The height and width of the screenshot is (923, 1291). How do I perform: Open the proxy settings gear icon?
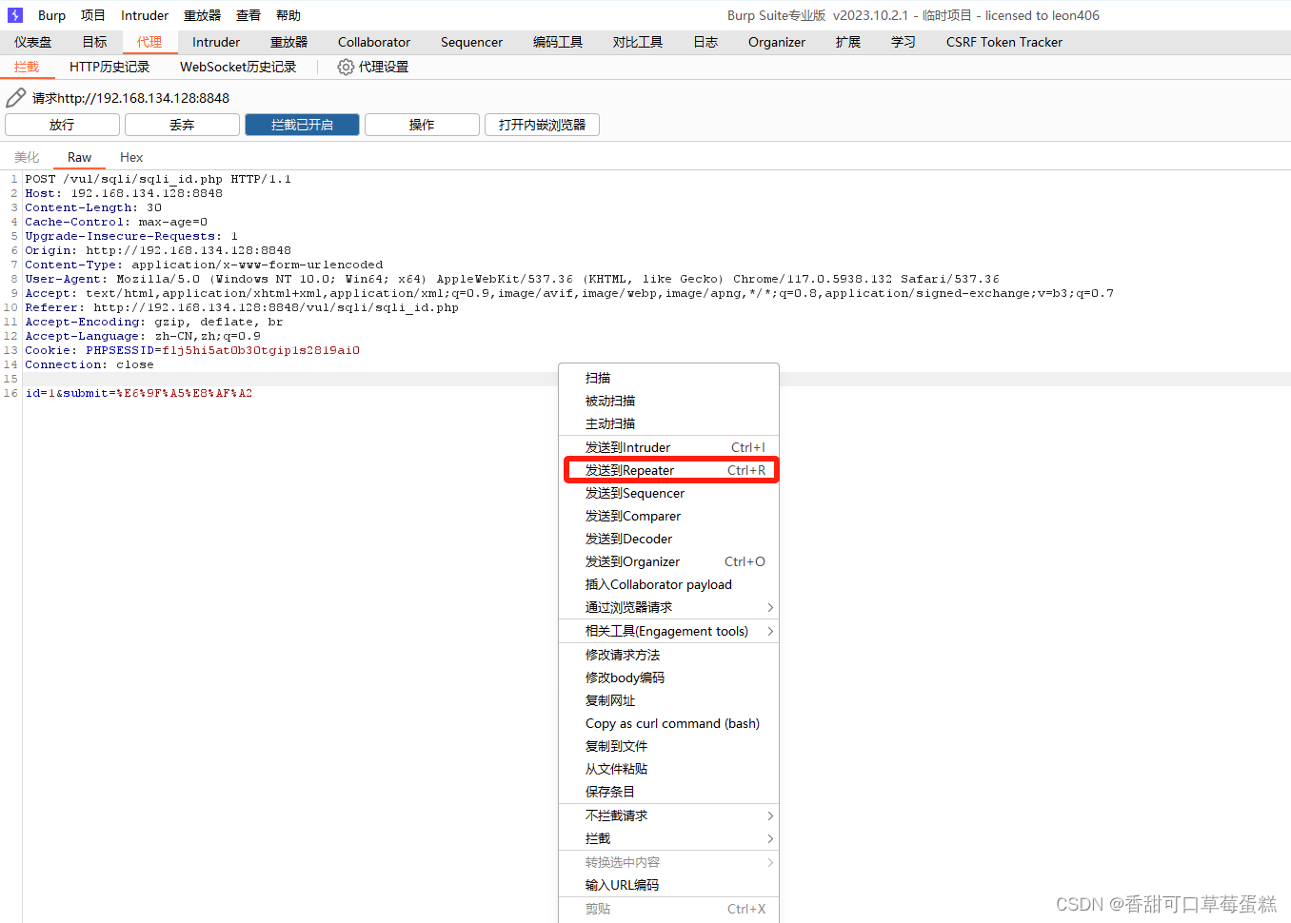coord(346,67)
